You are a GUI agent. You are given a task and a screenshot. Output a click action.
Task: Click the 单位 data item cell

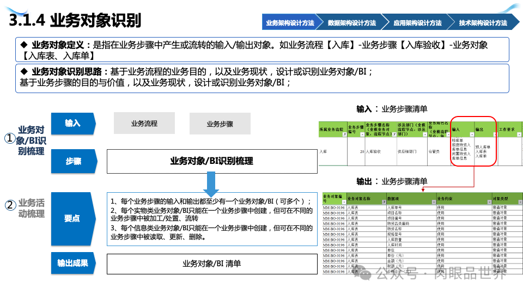412,250
